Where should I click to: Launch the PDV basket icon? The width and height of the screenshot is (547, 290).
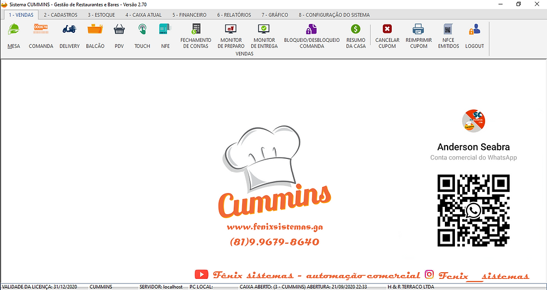(119, 29)
